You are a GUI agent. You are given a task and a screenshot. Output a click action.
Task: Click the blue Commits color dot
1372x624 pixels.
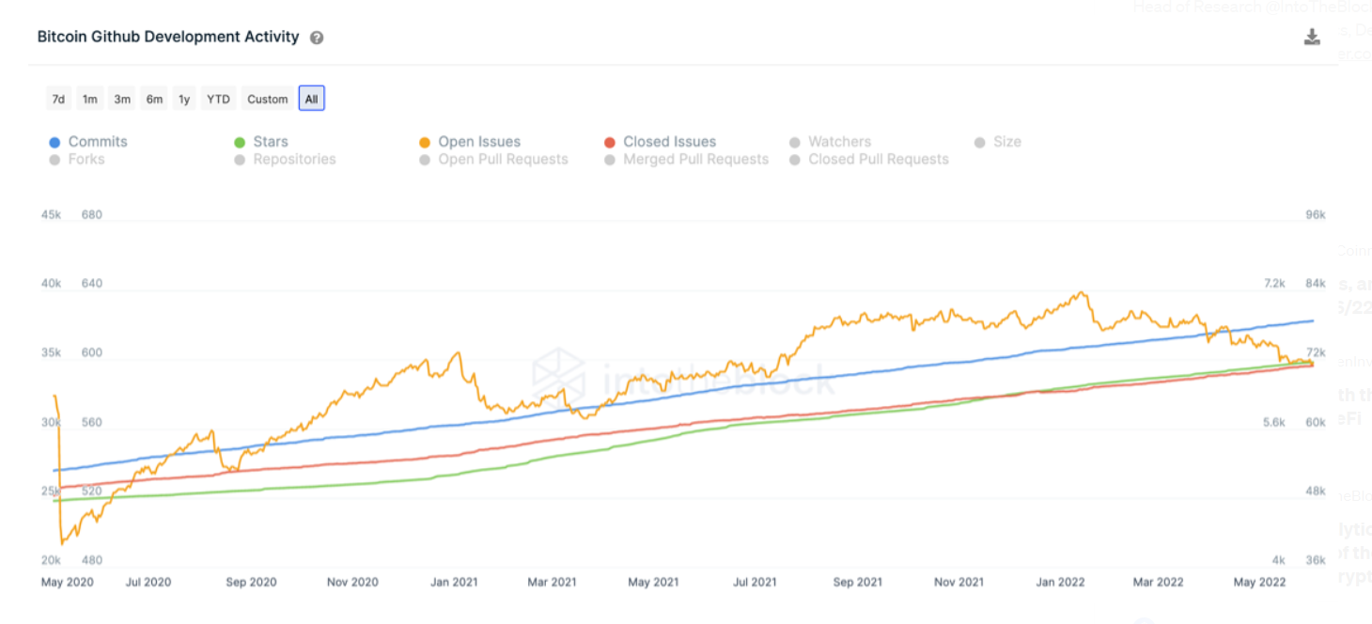55,143
